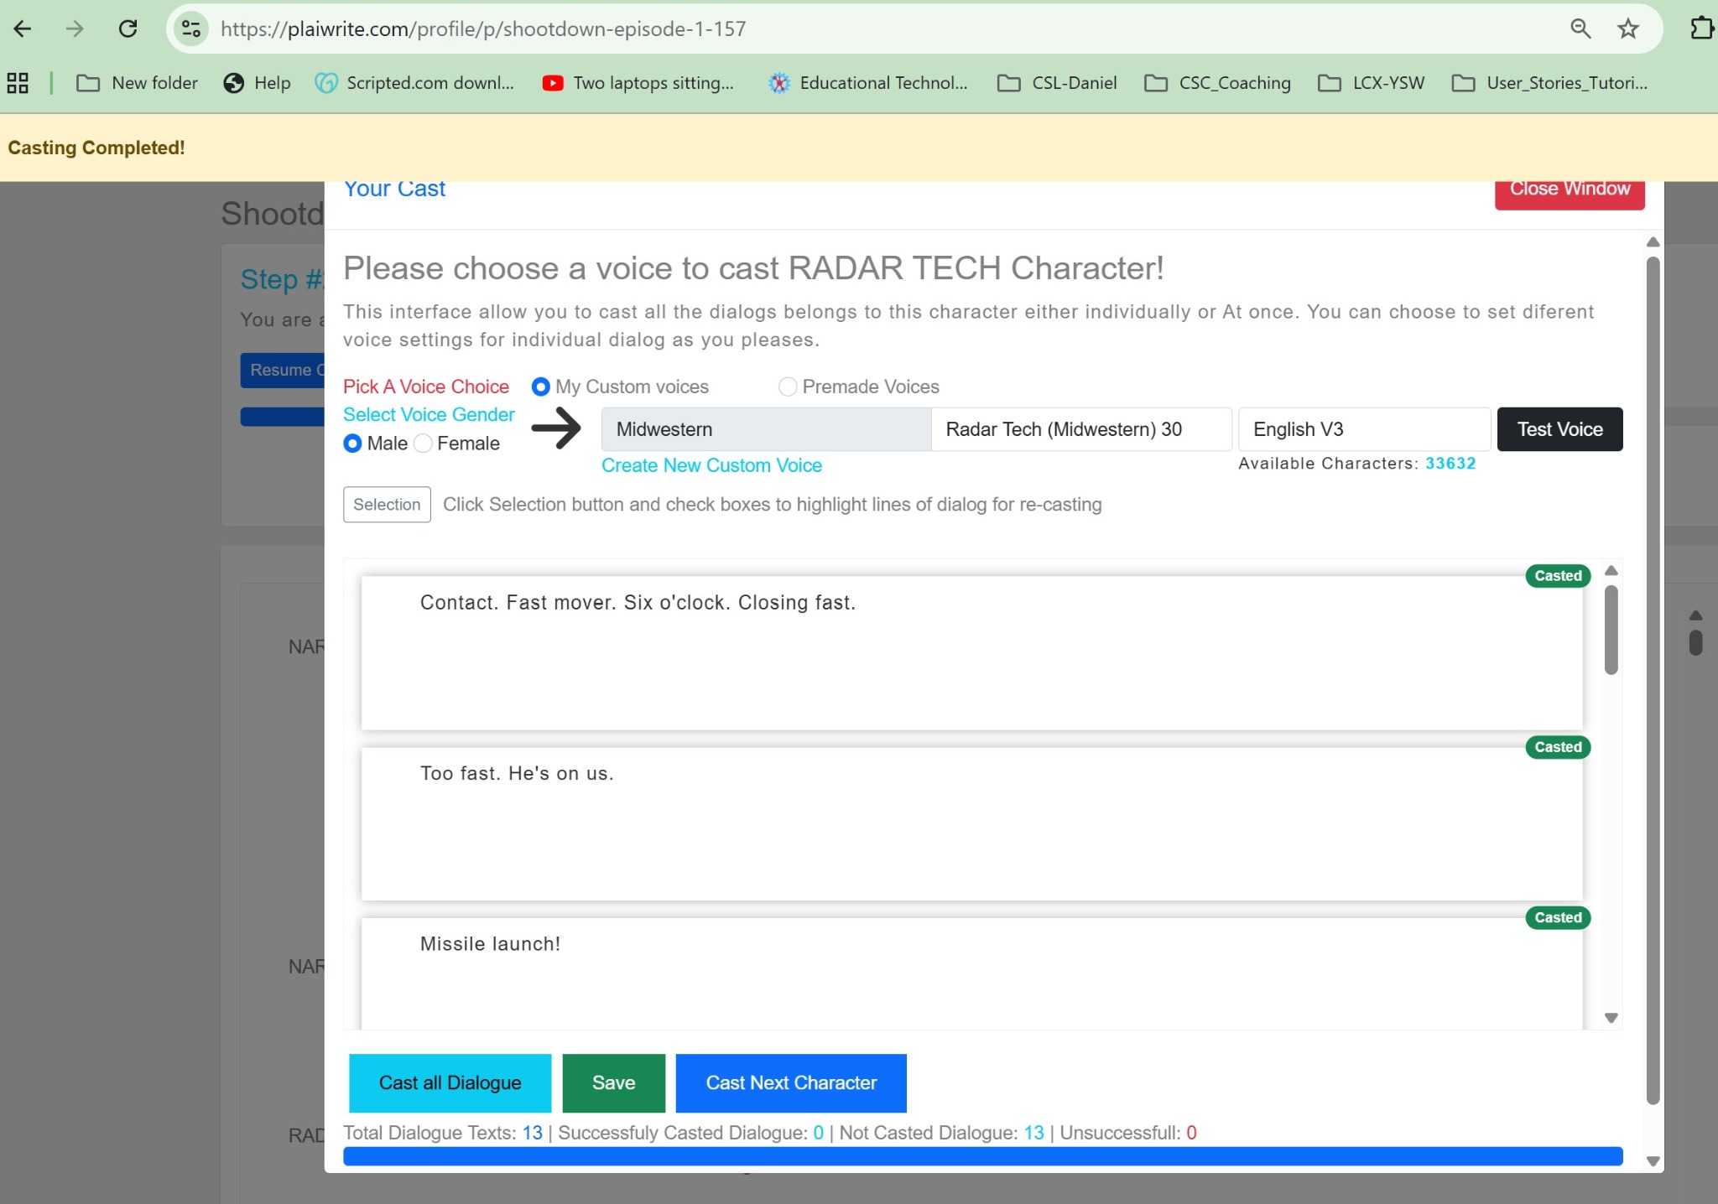The width and height of the screenshot is (1718, 1204).
Task: Click the blue casting progress bar
Action: pyautogui.click(x=982, y=1156)
